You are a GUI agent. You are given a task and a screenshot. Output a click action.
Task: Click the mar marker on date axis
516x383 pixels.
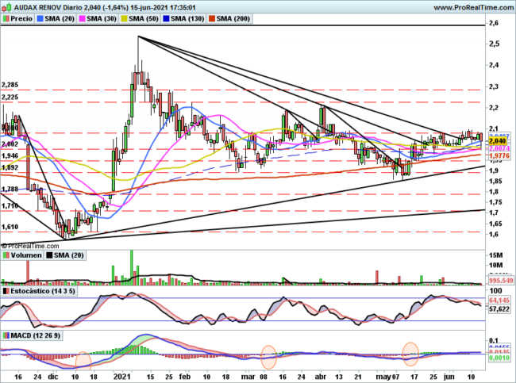[x=248, y=377]
